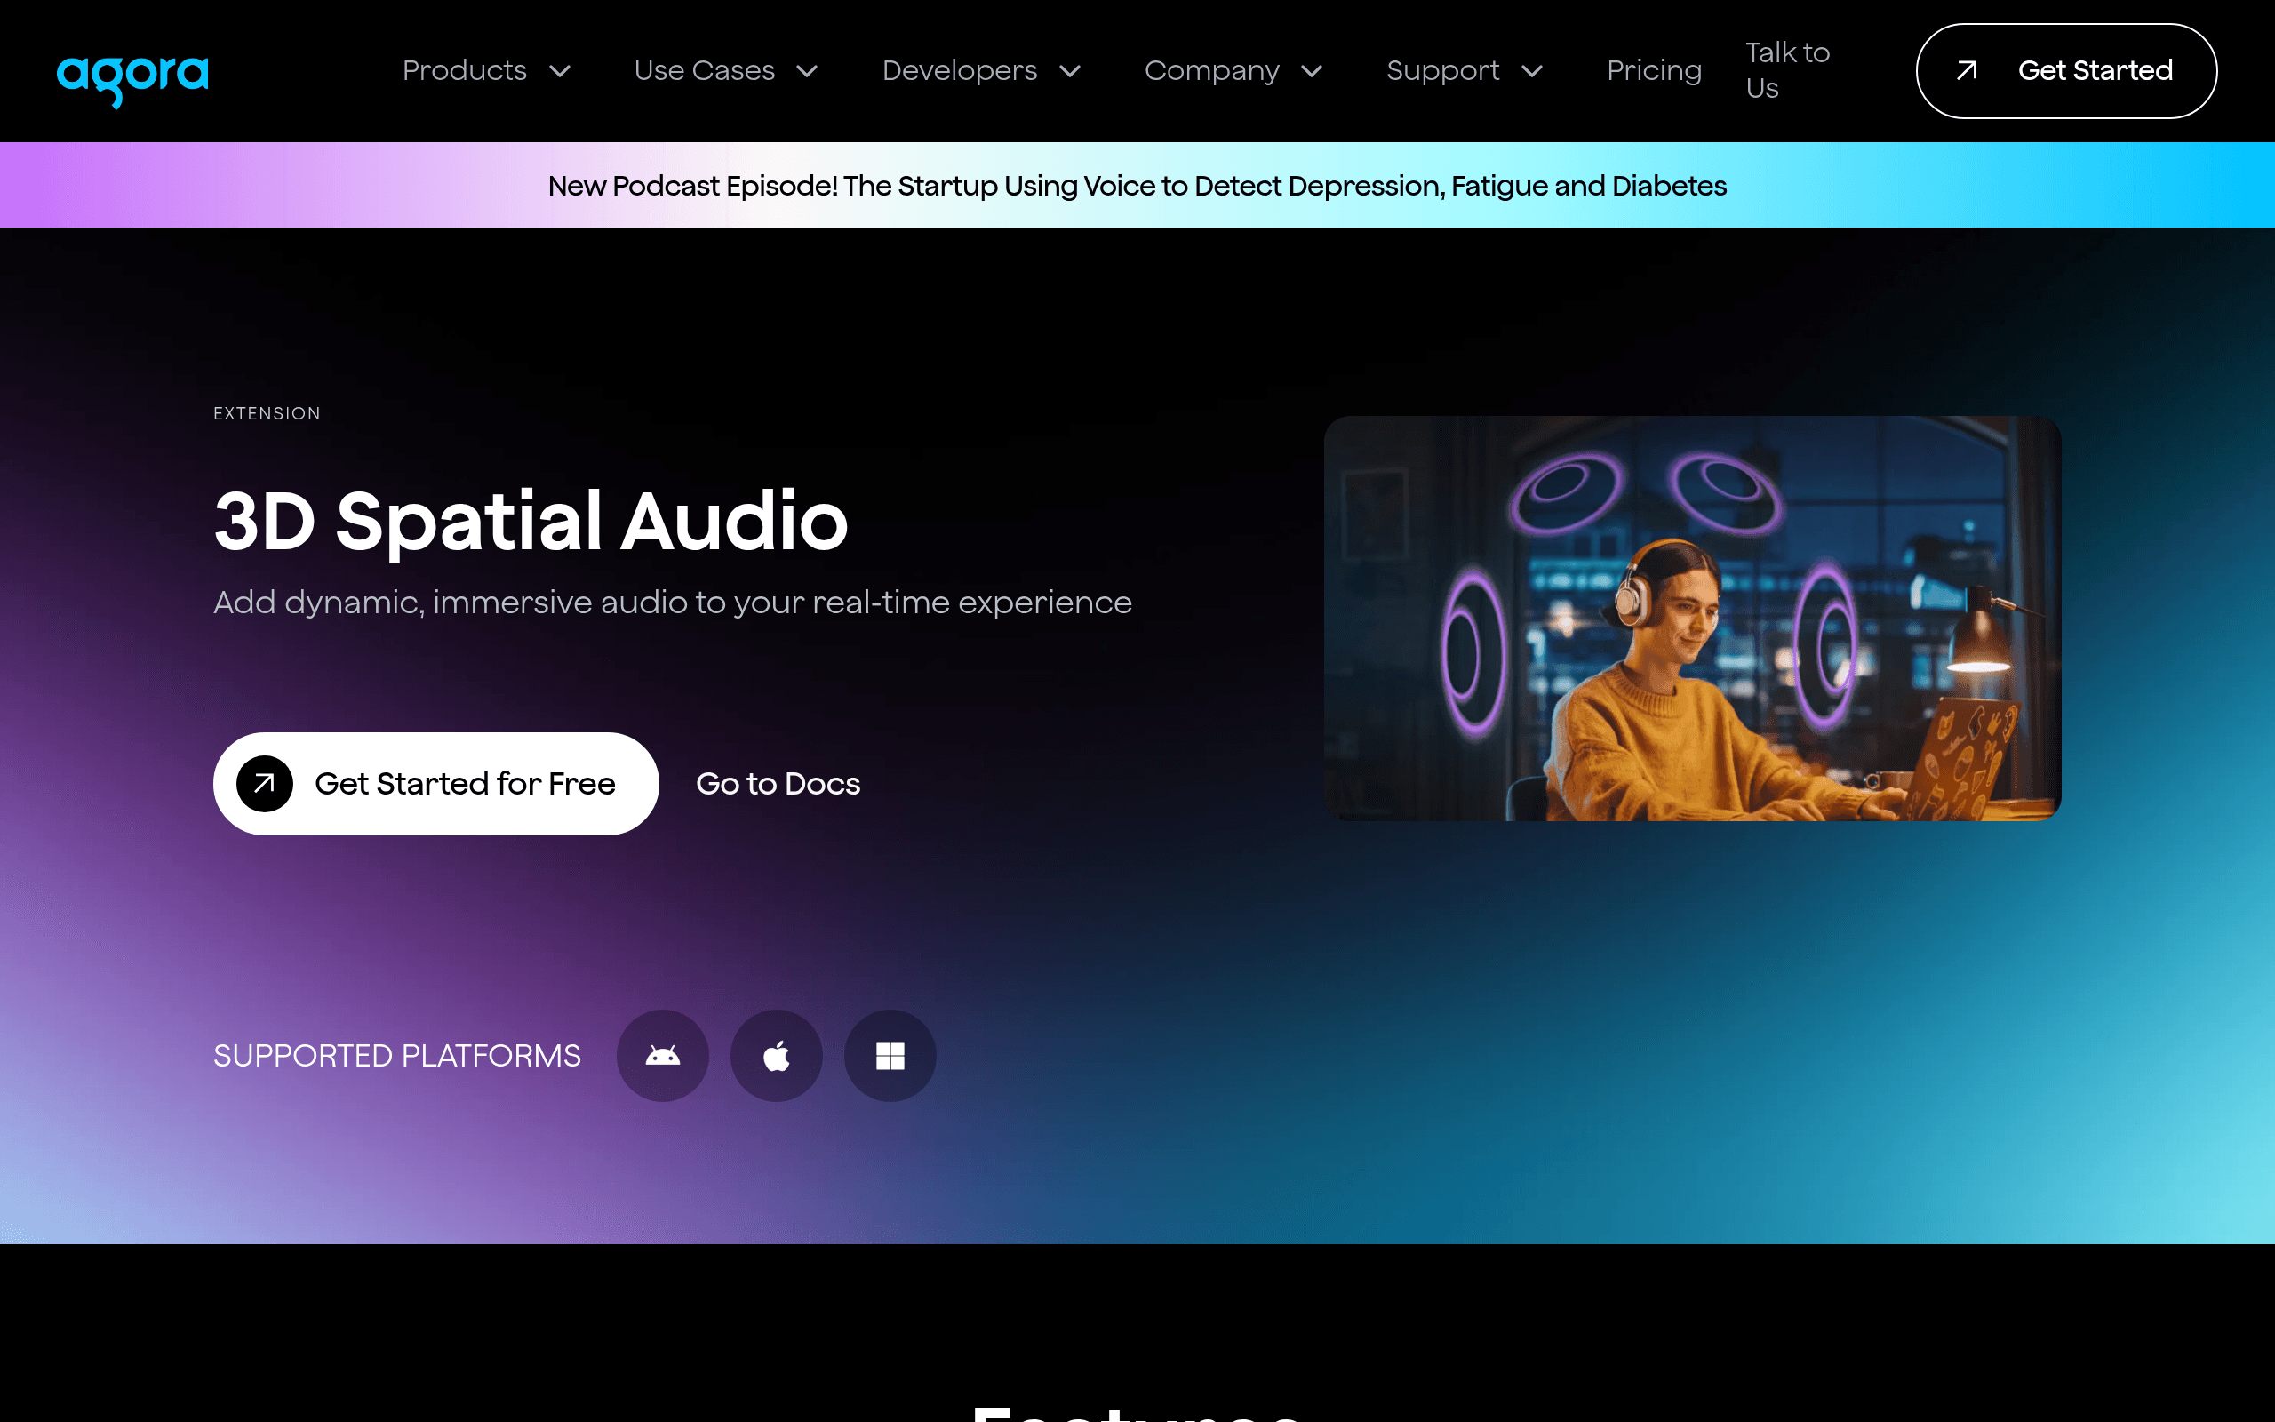
Task: Click the EXTENSION label
Action: tap(267, 414)
